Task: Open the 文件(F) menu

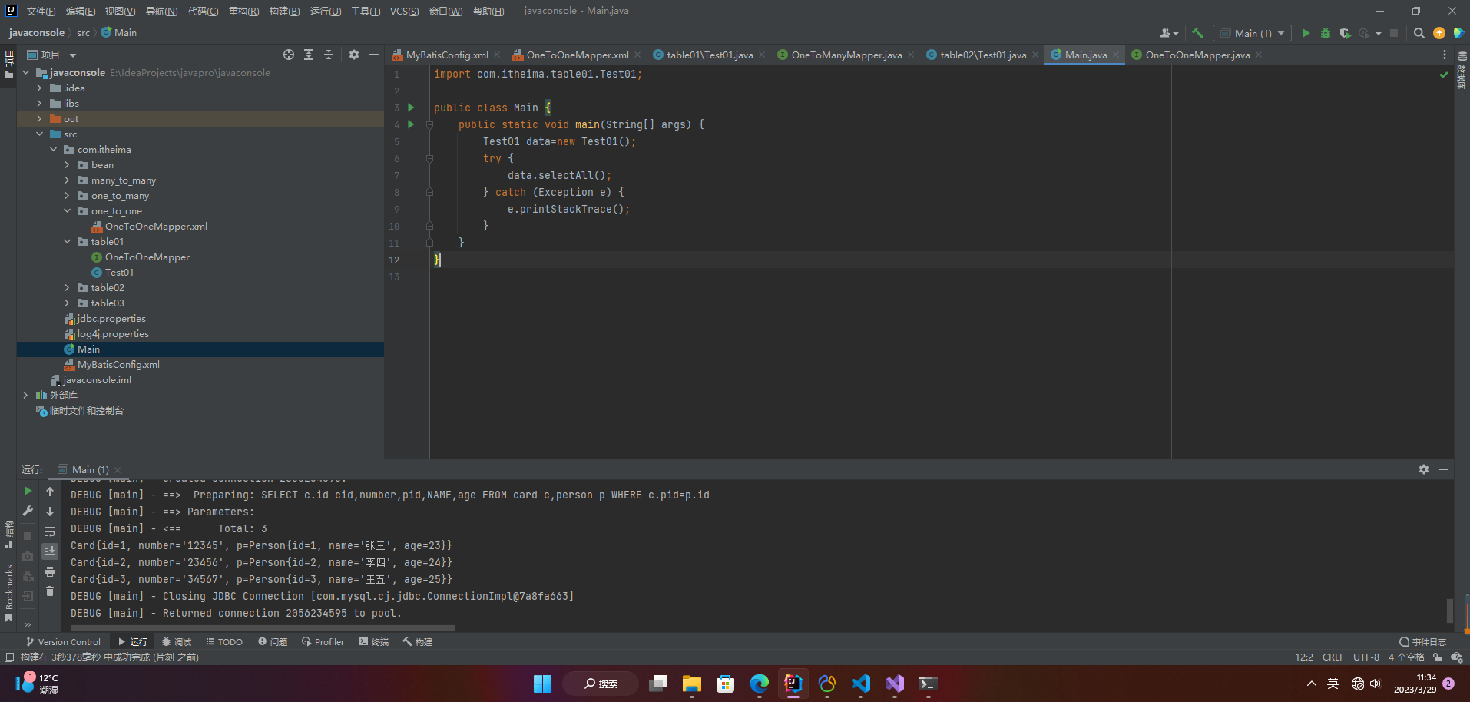Action: 41,11
